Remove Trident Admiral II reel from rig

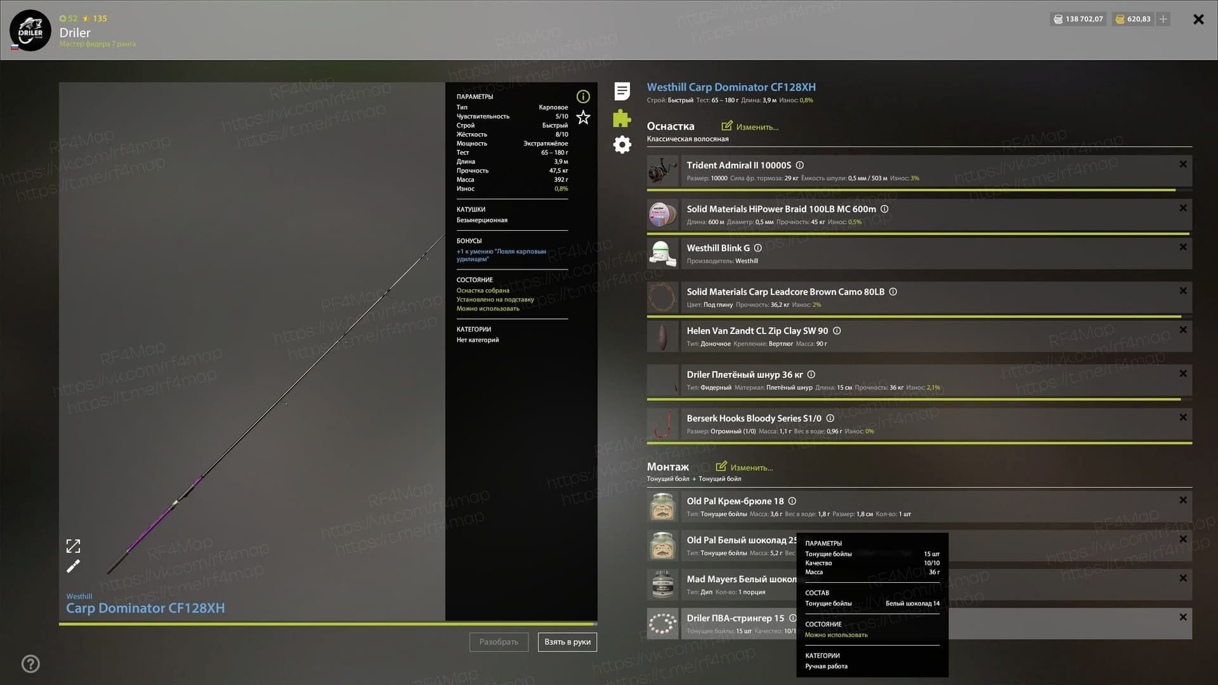coord(1183,164)
